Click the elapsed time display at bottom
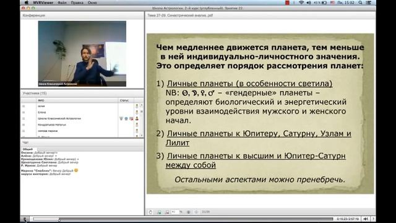 348,219
